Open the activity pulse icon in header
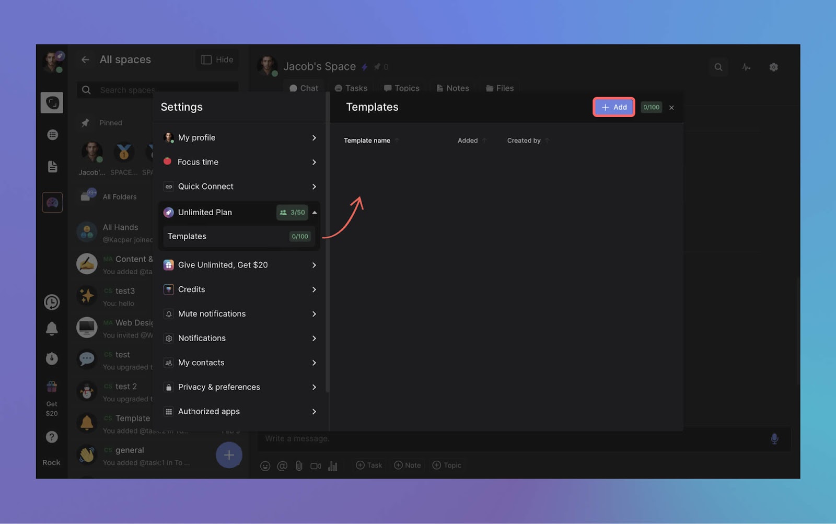 tap(746, 67)
